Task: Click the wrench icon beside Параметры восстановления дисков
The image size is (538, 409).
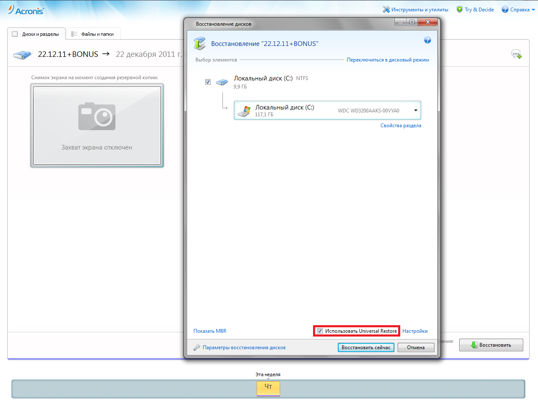Action: pyautogui.click(x=197, y=348)
